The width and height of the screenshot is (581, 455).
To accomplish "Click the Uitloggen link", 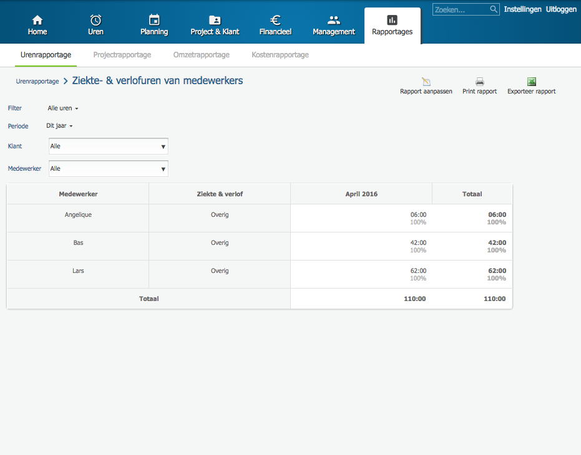I will click(561, 9).
